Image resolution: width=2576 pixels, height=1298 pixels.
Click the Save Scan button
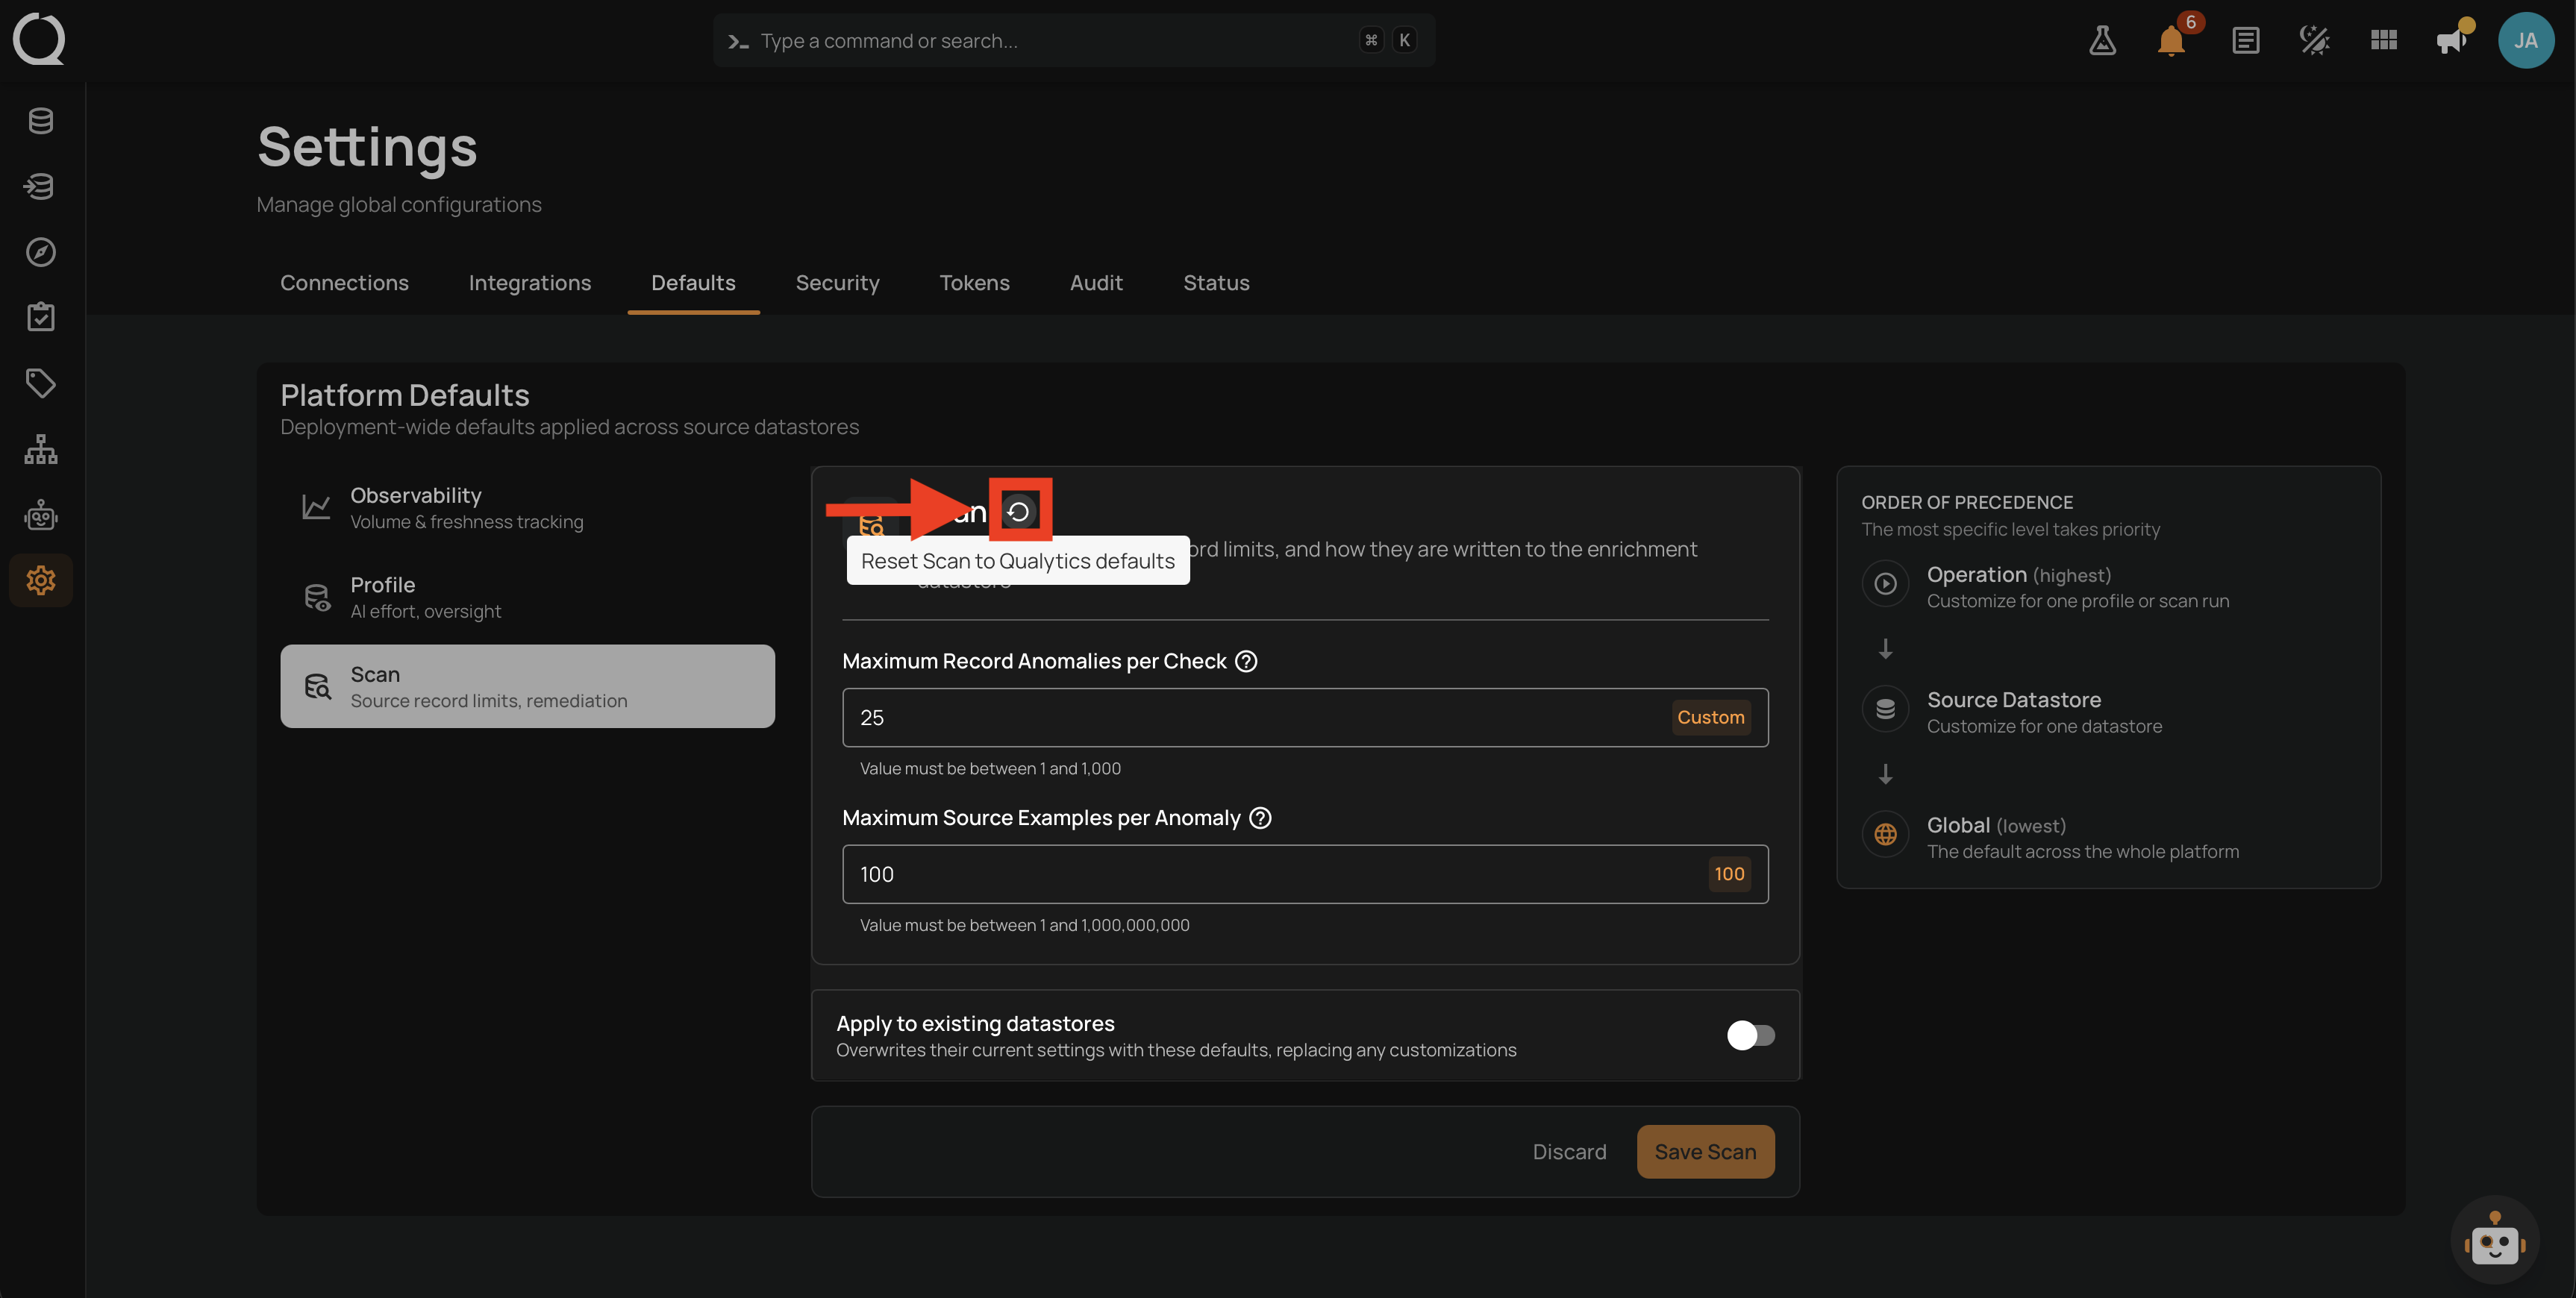click(x=1705, y=1152)
